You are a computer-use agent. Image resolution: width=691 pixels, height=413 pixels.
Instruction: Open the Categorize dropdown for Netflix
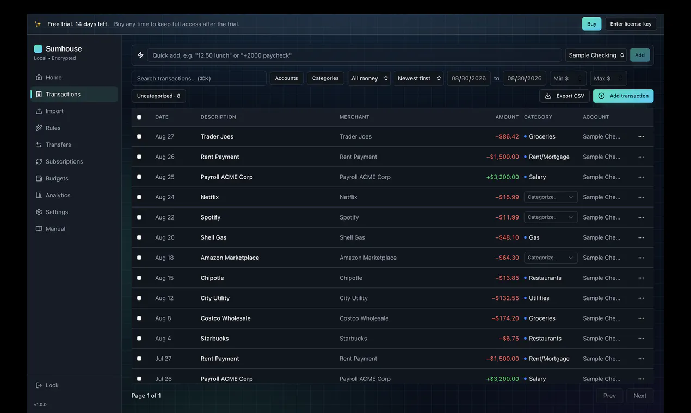click(x=551, y=197)
